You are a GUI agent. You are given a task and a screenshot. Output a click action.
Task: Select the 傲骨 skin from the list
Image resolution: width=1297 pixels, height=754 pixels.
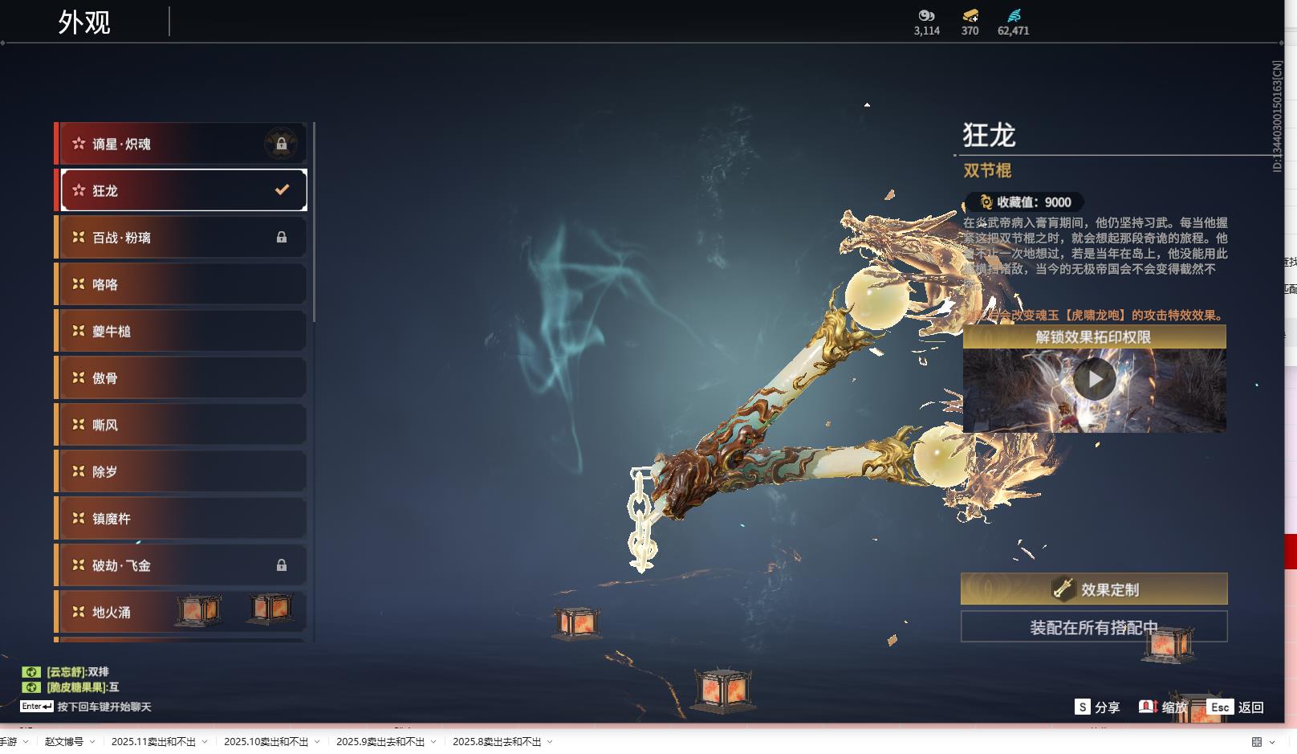tap(183, 378)
